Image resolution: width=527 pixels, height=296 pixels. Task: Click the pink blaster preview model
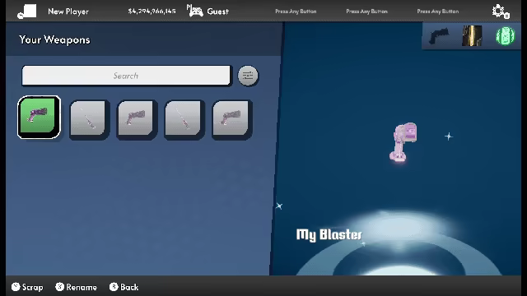(403, 142)
